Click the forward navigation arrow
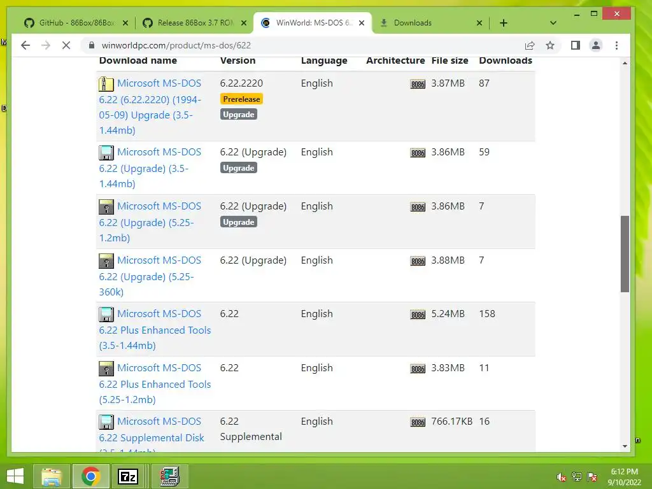Screen dimensions: 652x489 46,45
